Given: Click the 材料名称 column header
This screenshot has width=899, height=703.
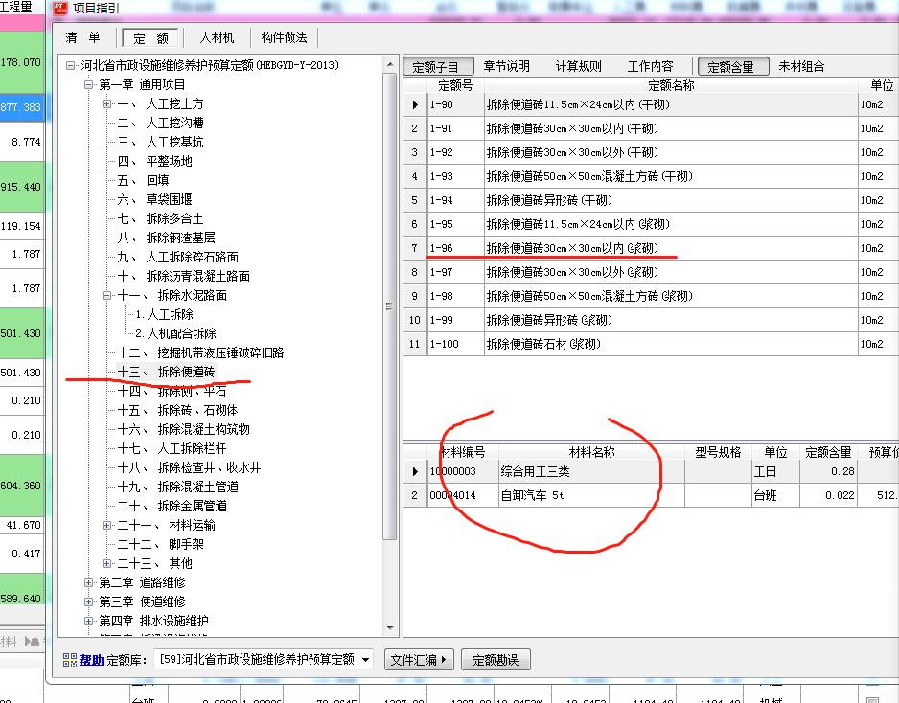Looking at the screenshot, I should (591, 453).
